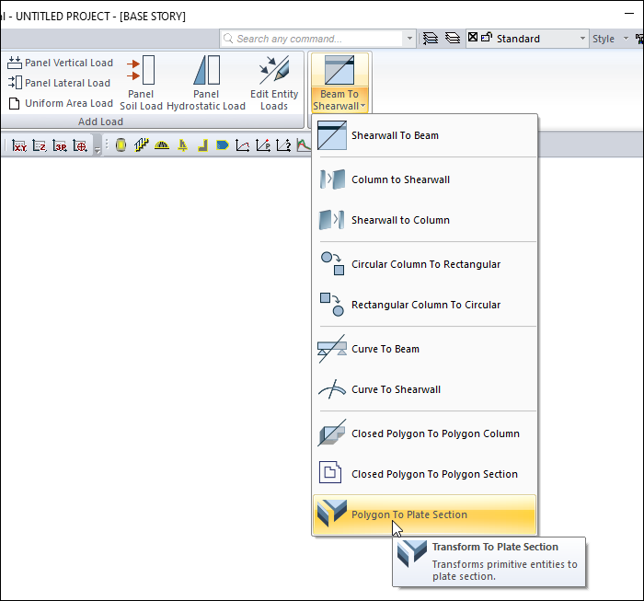Select the Panel Hydrostatic Load tool

tap(206, 82)
